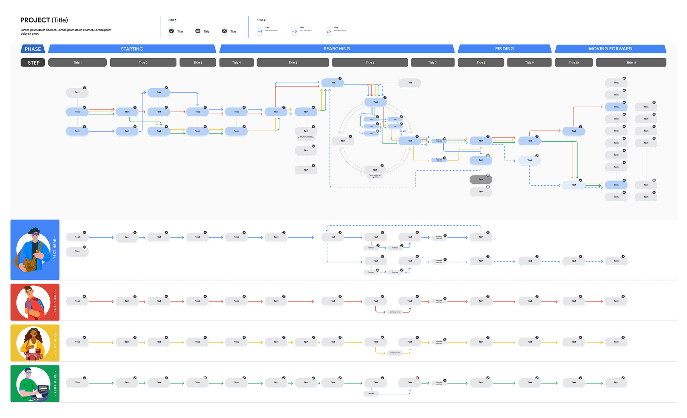Select the blue persona illustration card
Screen dimensions: 687x418
[35, 250]
